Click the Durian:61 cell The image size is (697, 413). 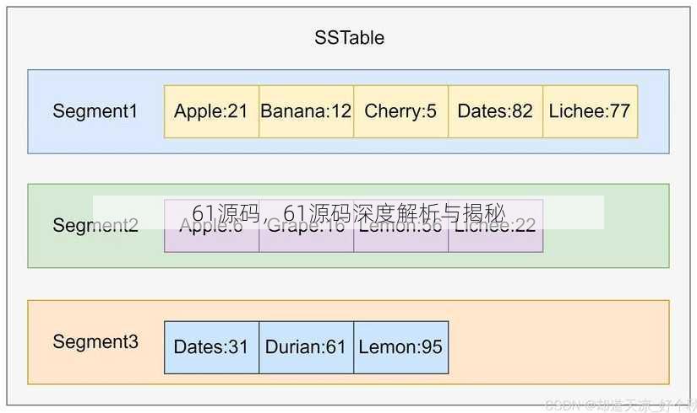(307, 347)
